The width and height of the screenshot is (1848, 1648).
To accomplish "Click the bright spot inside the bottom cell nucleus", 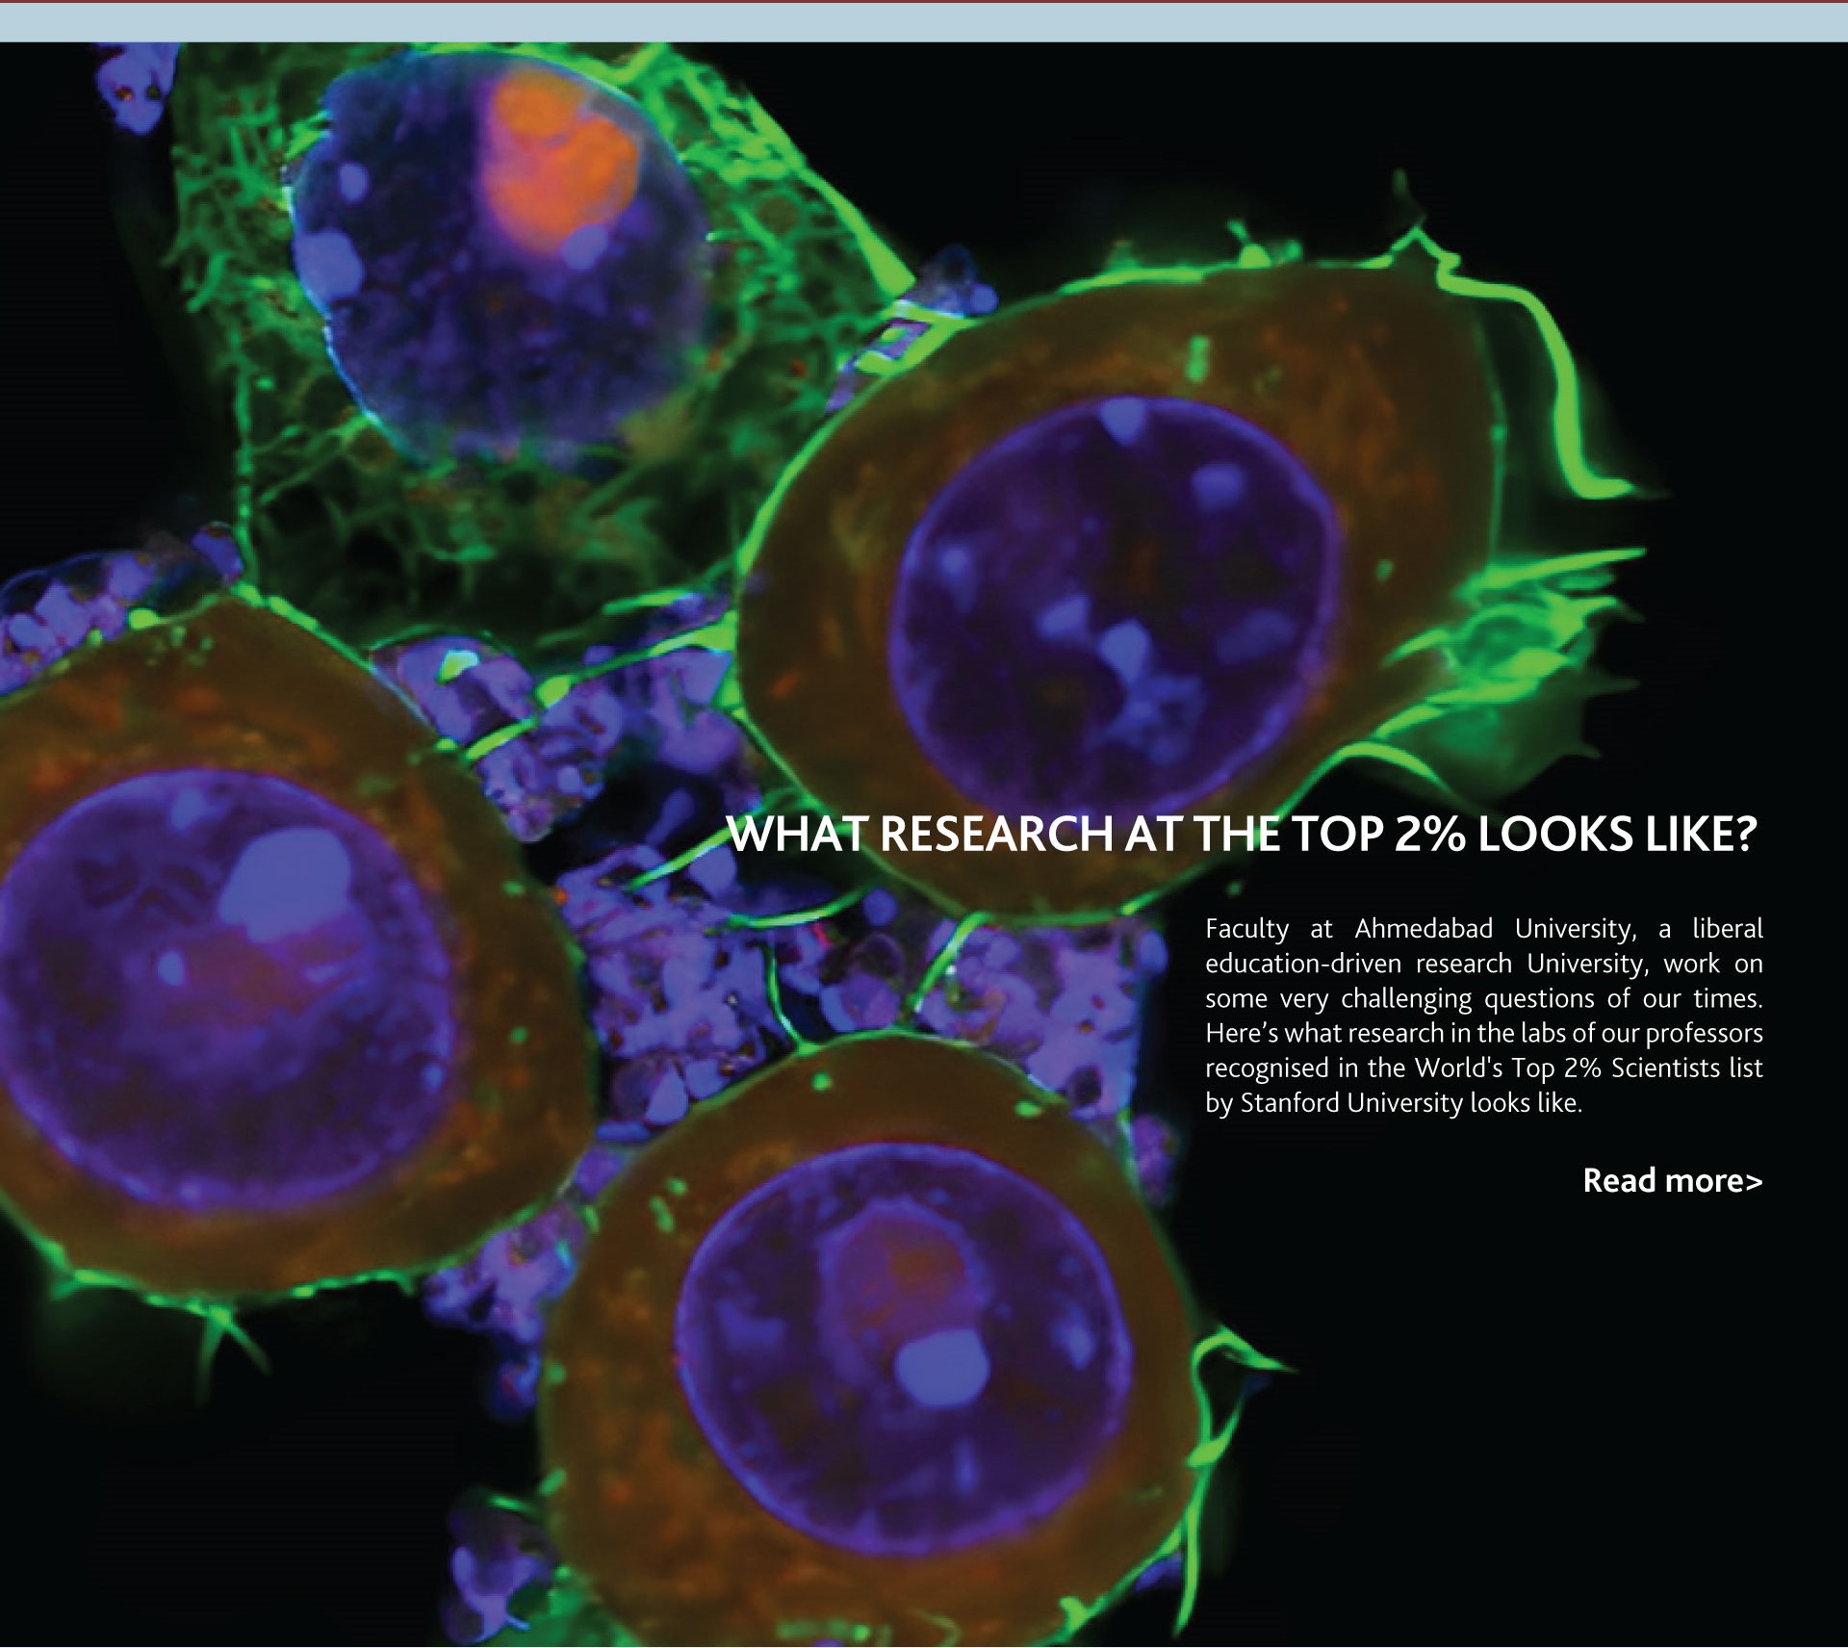I will point(941,1367).
